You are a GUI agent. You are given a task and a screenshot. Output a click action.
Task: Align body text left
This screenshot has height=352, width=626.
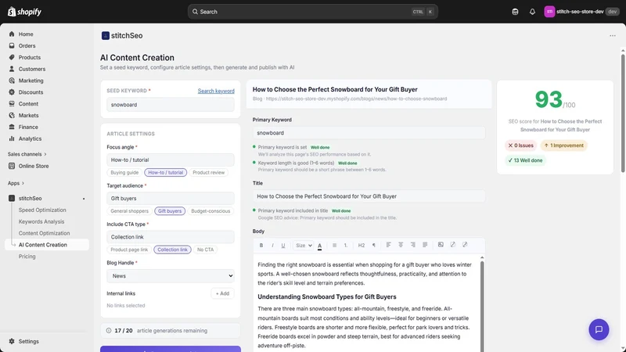388,245
